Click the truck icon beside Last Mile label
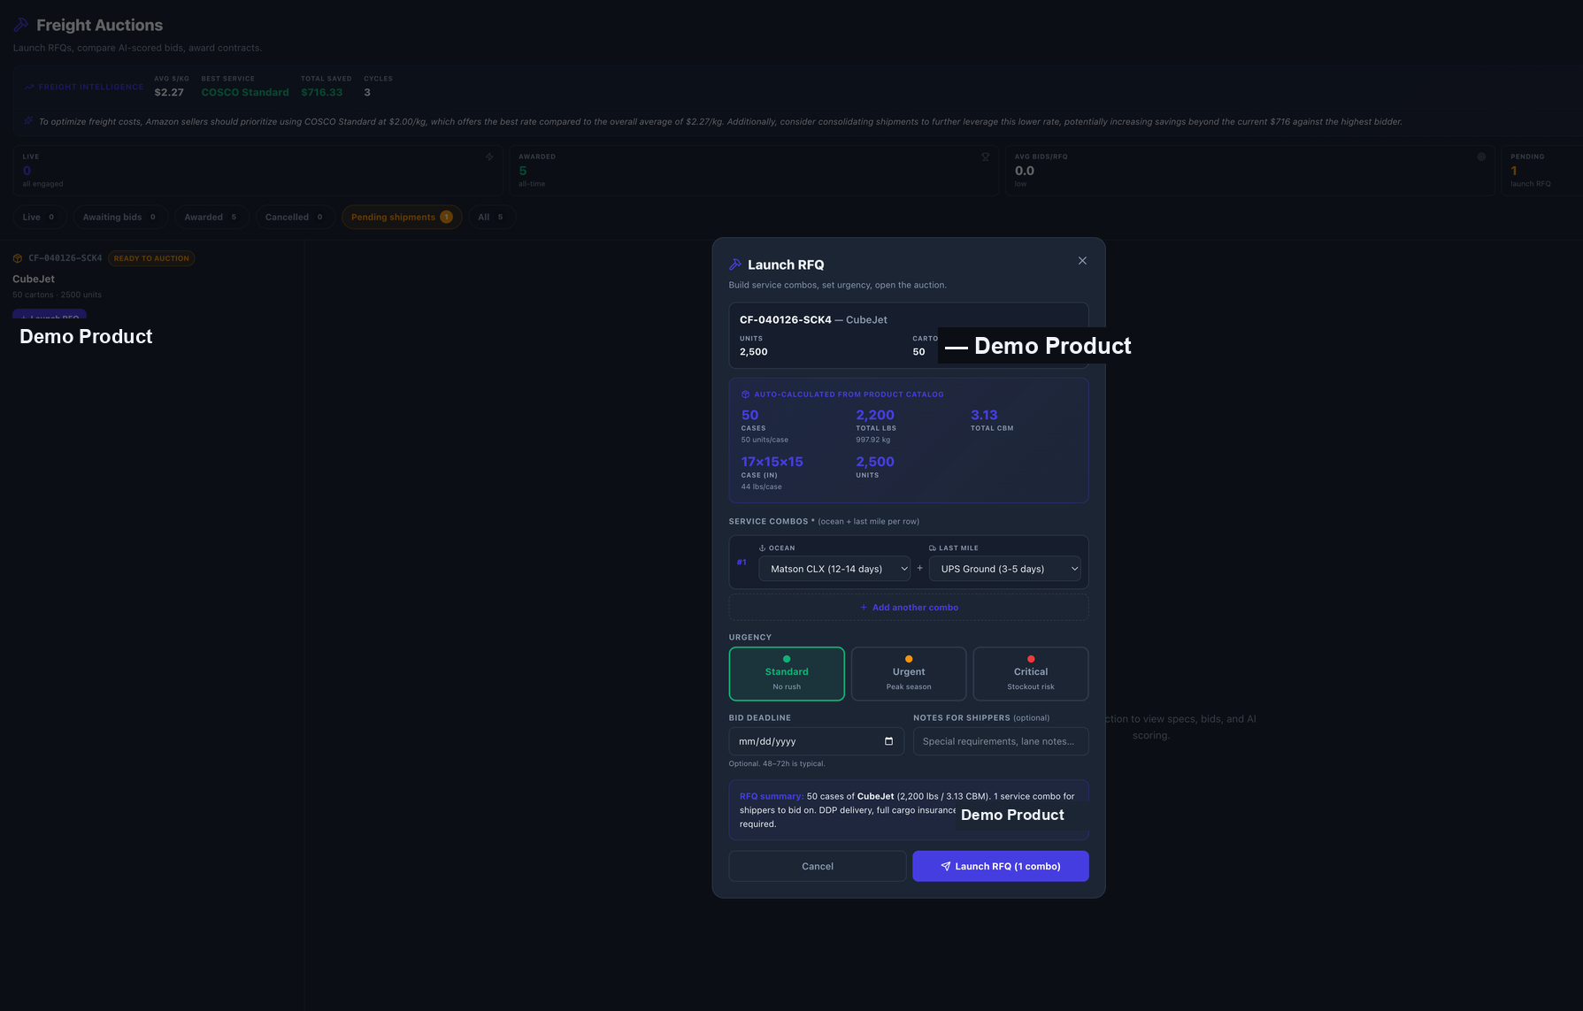 933,548
